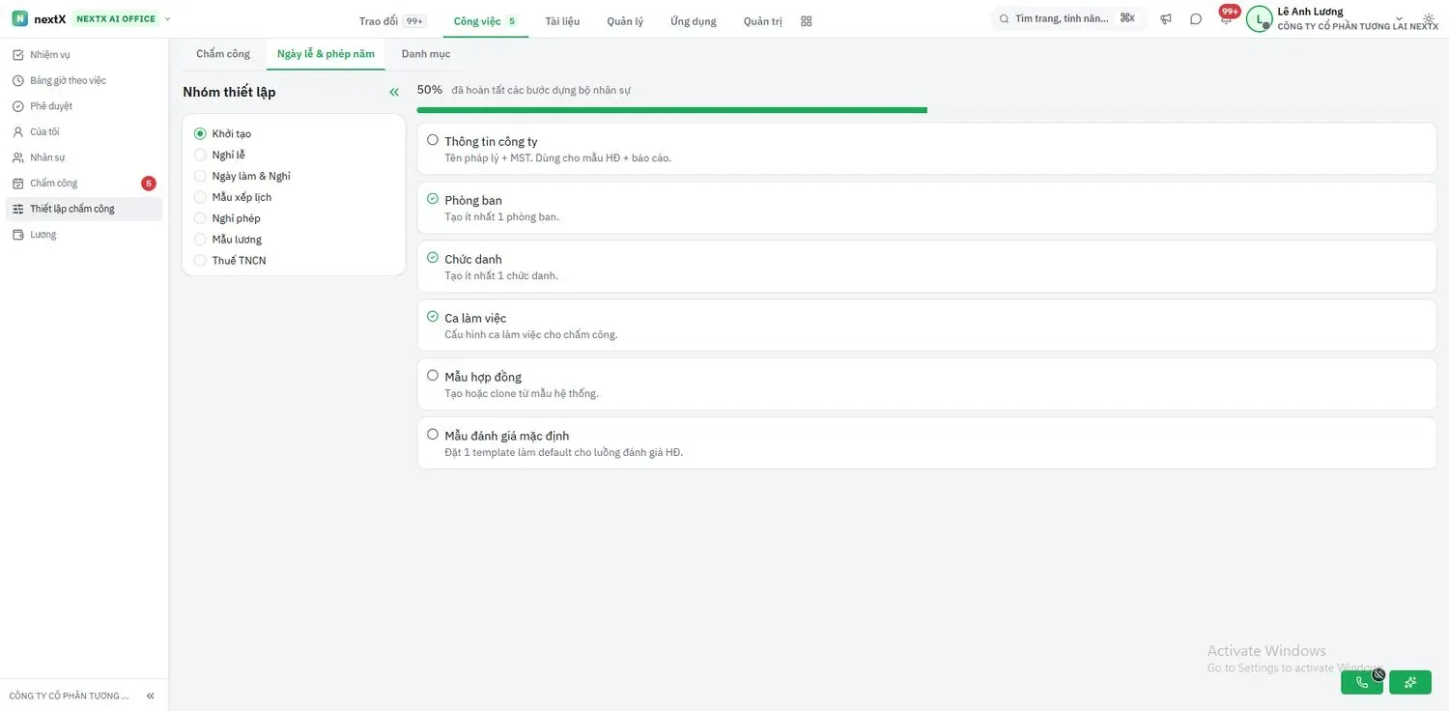Select the Thuế TNCN radio option
This screenshot has height=711, width=1449.
coord(200,261)
